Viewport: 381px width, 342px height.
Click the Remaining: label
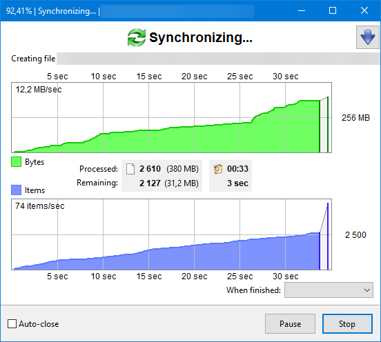click(x=97, y=183)
